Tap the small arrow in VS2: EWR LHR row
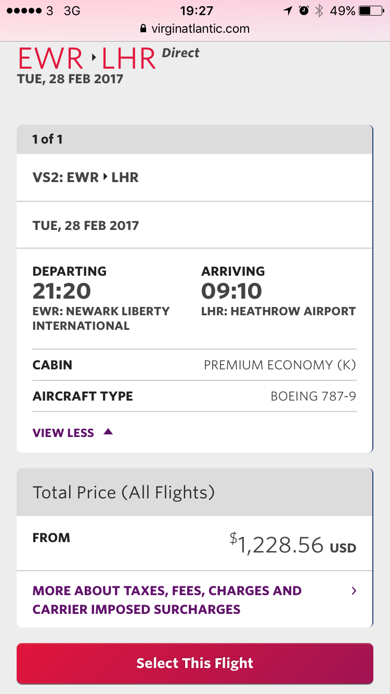This screenshot has width=390, height=694. pyautogui.click(x=105, y=177)
